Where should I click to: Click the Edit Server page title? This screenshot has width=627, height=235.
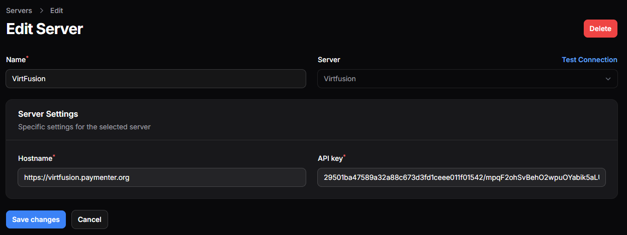pyautogui.click(x=44, y=29)
